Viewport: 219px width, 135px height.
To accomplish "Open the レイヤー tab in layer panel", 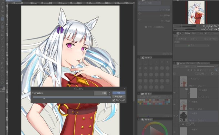I will [x=181, y=63].
